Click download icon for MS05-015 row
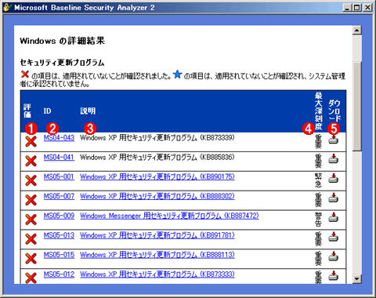This screenshot has height=298, width=376. pyautogui.click(x=333, y=256)
